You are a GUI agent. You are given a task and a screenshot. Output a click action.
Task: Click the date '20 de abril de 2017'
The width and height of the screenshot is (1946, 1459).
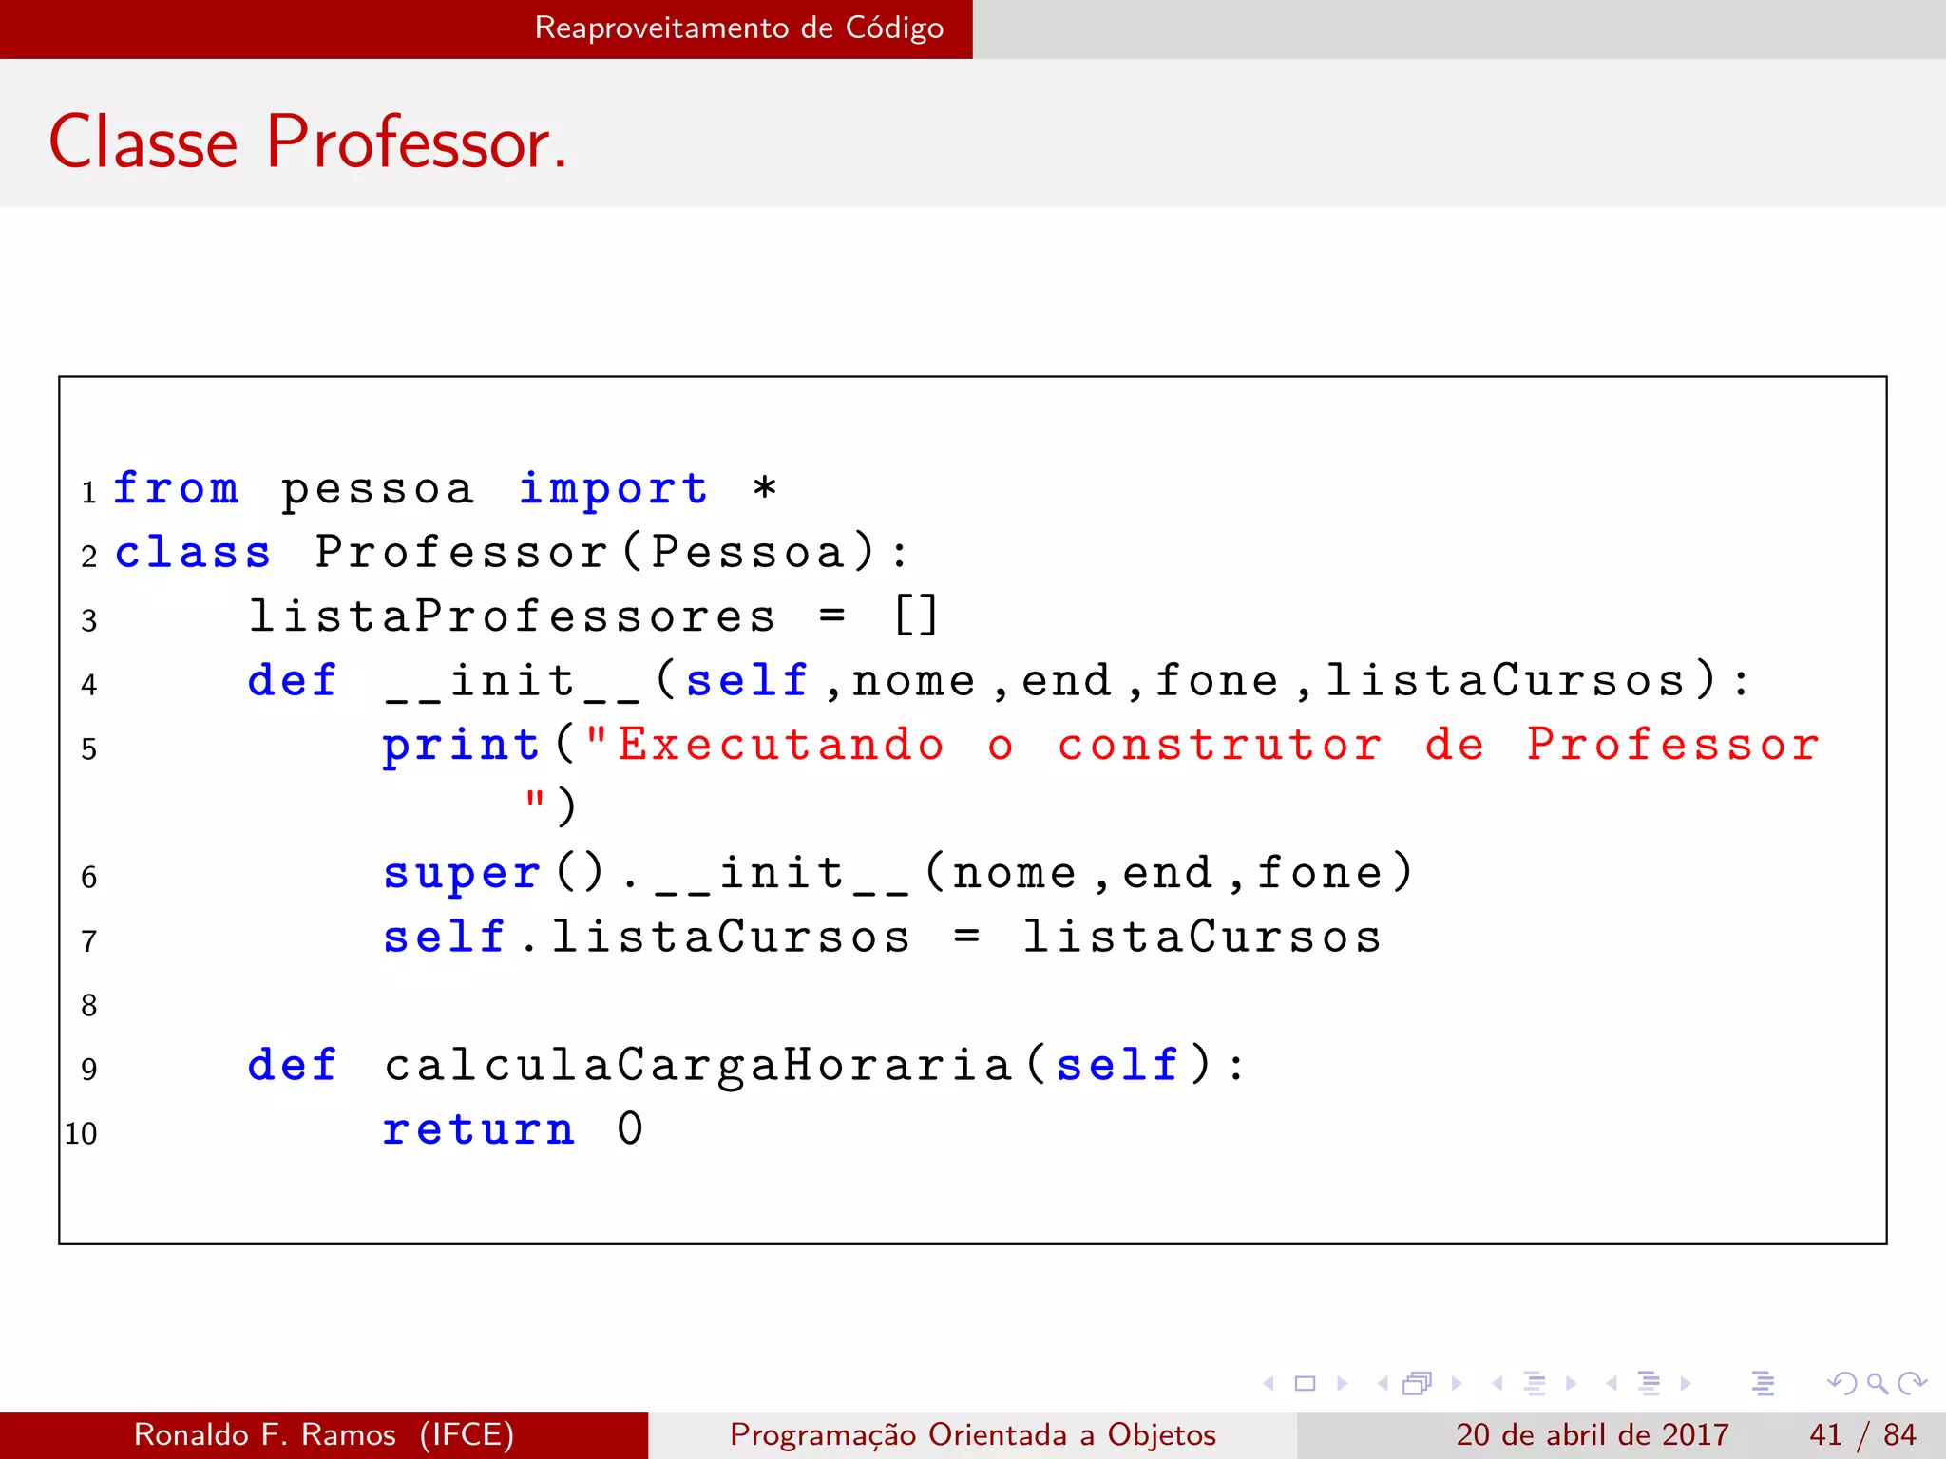[1592, 1434]
